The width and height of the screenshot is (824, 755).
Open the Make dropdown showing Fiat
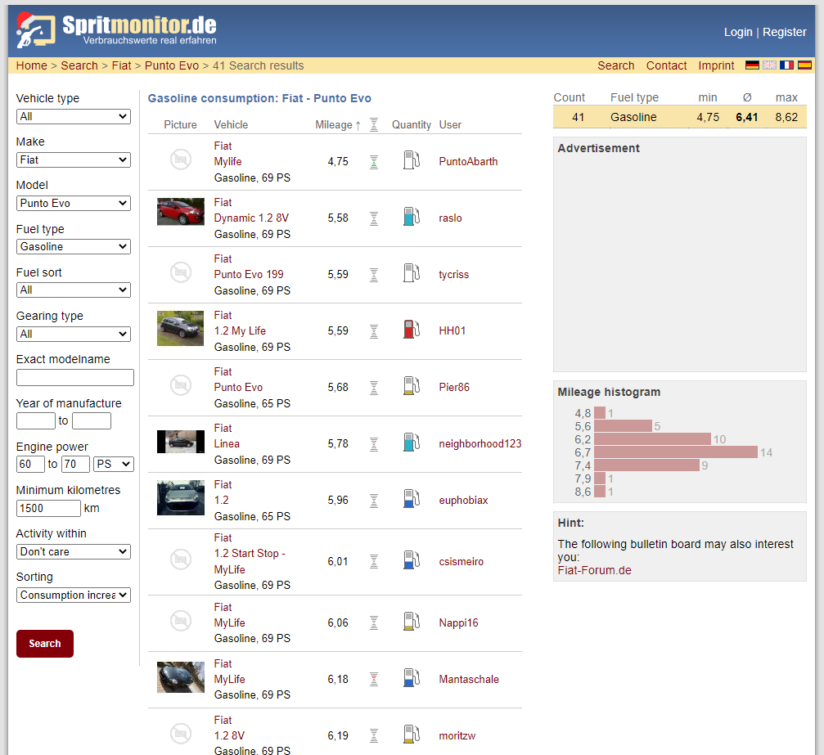pos(74,160)
